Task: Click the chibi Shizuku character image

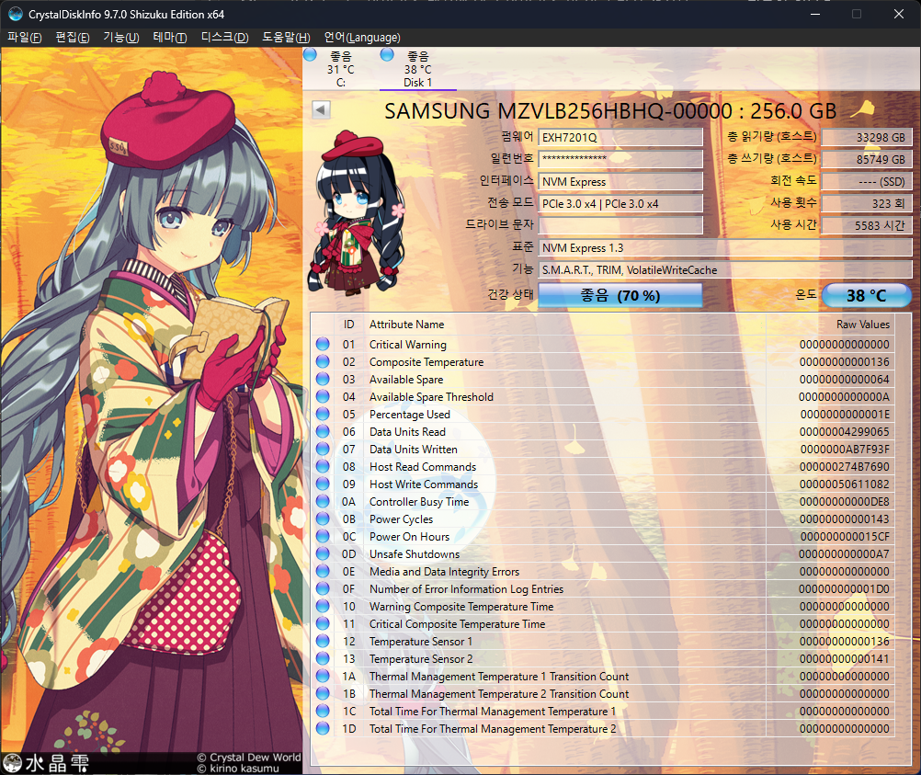Action: [x=357, y=212]
